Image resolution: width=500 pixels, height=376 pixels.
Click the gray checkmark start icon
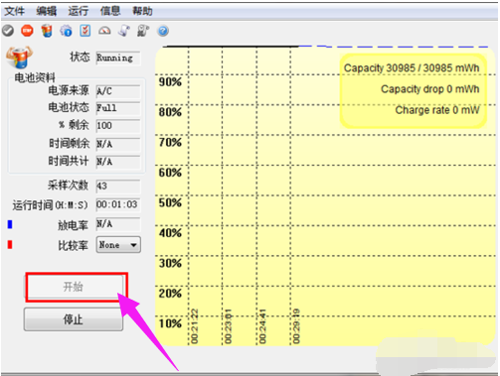[8, 31]
